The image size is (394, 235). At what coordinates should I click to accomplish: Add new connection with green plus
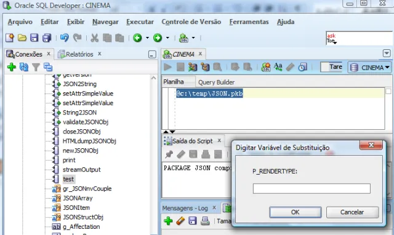coord(12,67)
